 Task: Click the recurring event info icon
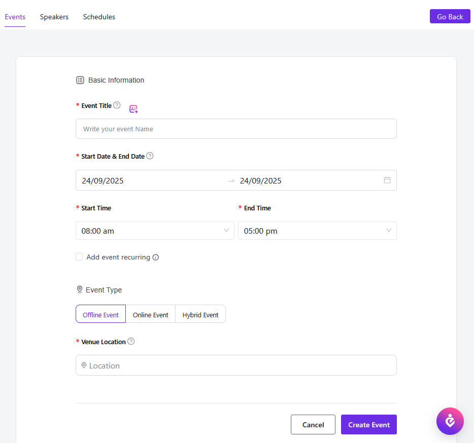point(156,257)
